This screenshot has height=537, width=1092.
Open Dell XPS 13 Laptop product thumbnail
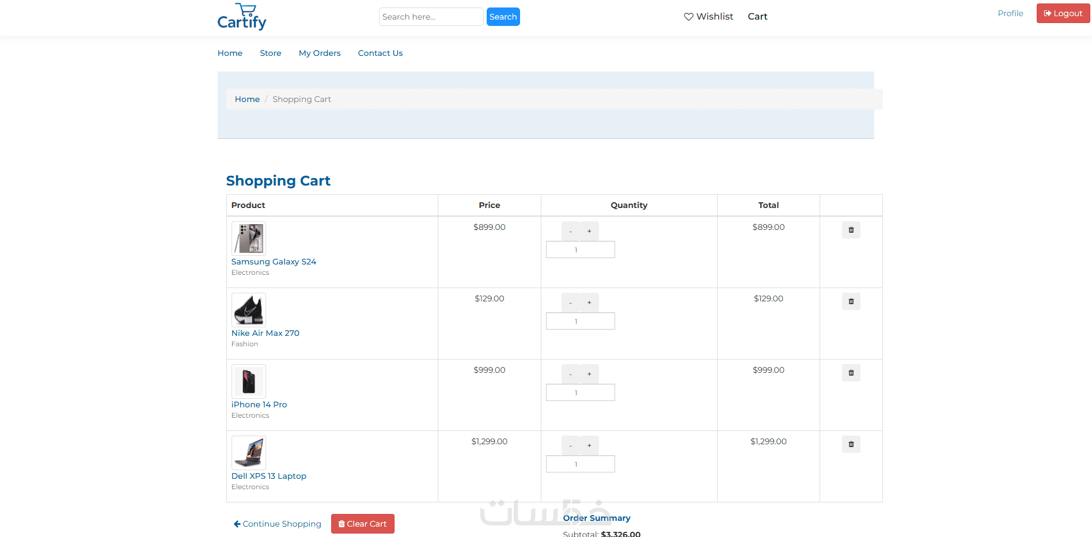tap(249, 453)
